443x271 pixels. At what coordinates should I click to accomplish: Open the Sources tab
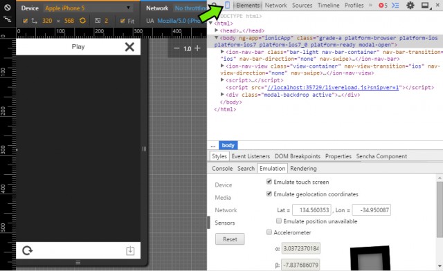pyautogui.click(x=302, y=5)
